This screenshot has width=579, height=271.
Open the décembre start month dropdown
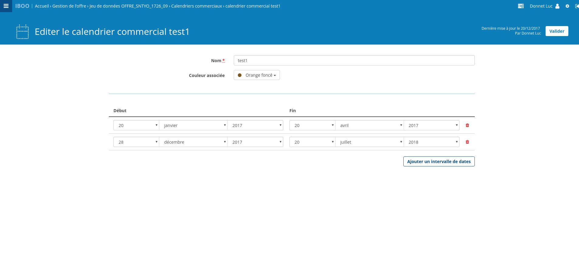click(193, 142)
